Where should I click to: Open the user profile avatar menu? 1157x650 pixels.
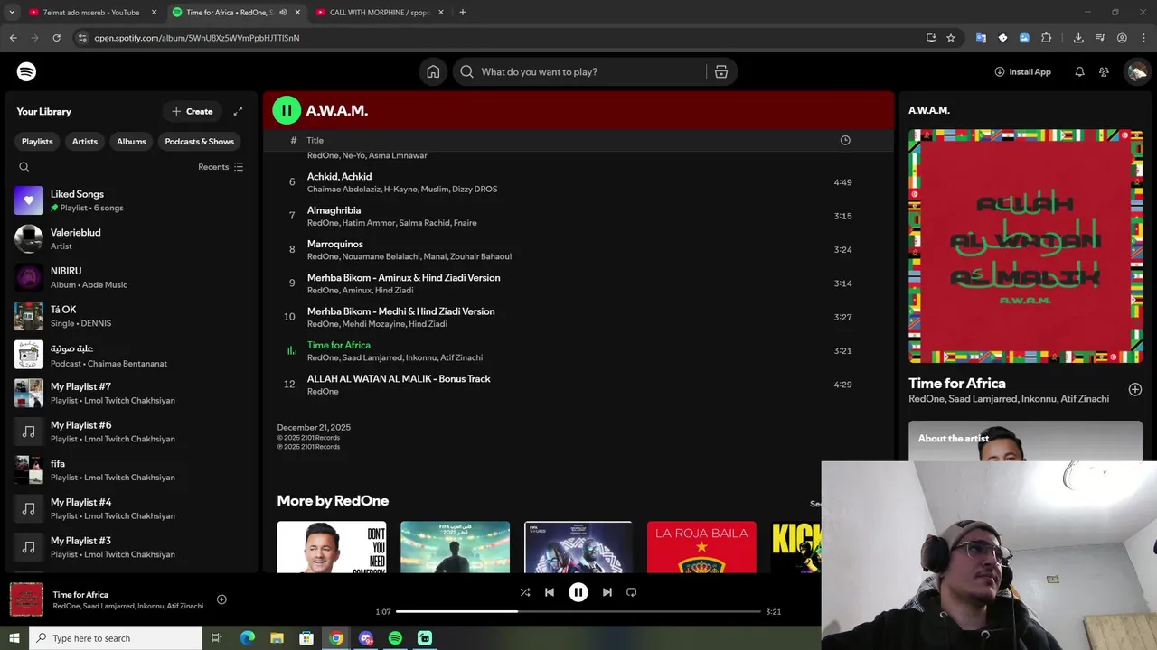pos(1136,71)
